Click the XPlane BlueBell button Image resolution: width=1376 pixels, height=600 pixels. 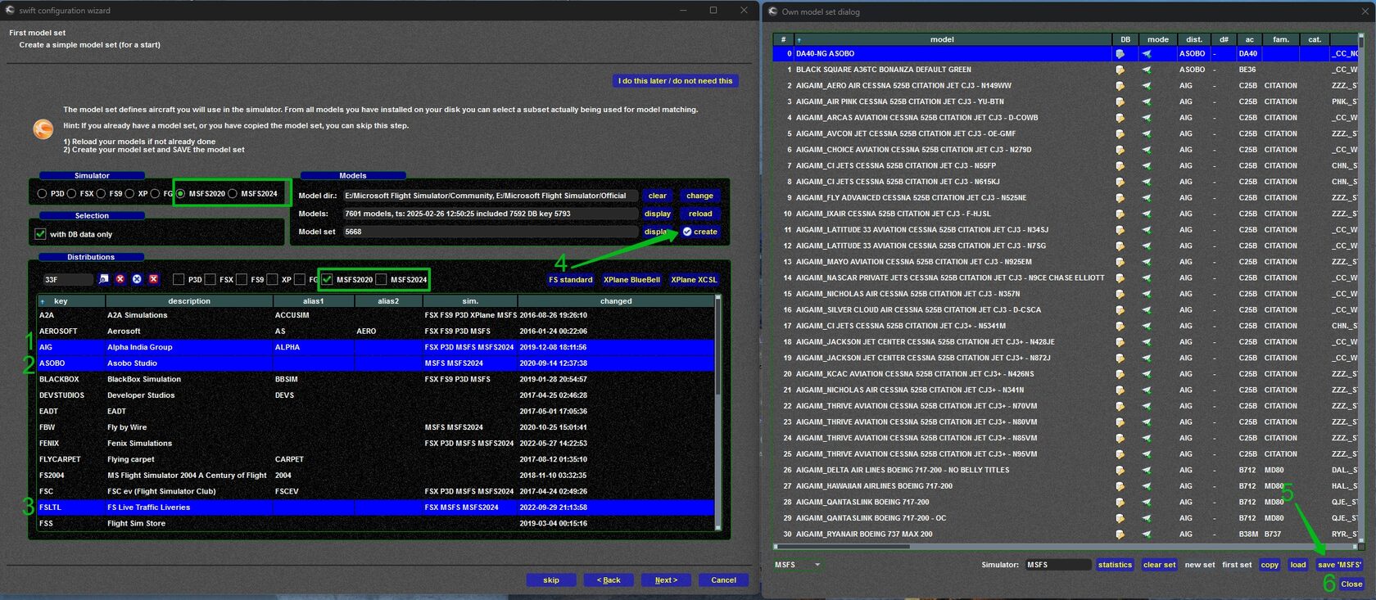point(632,280)
